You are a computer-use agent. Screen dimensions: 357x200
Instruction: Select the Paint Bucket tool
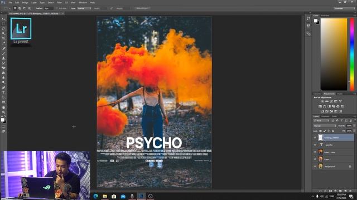pos(3,73)
